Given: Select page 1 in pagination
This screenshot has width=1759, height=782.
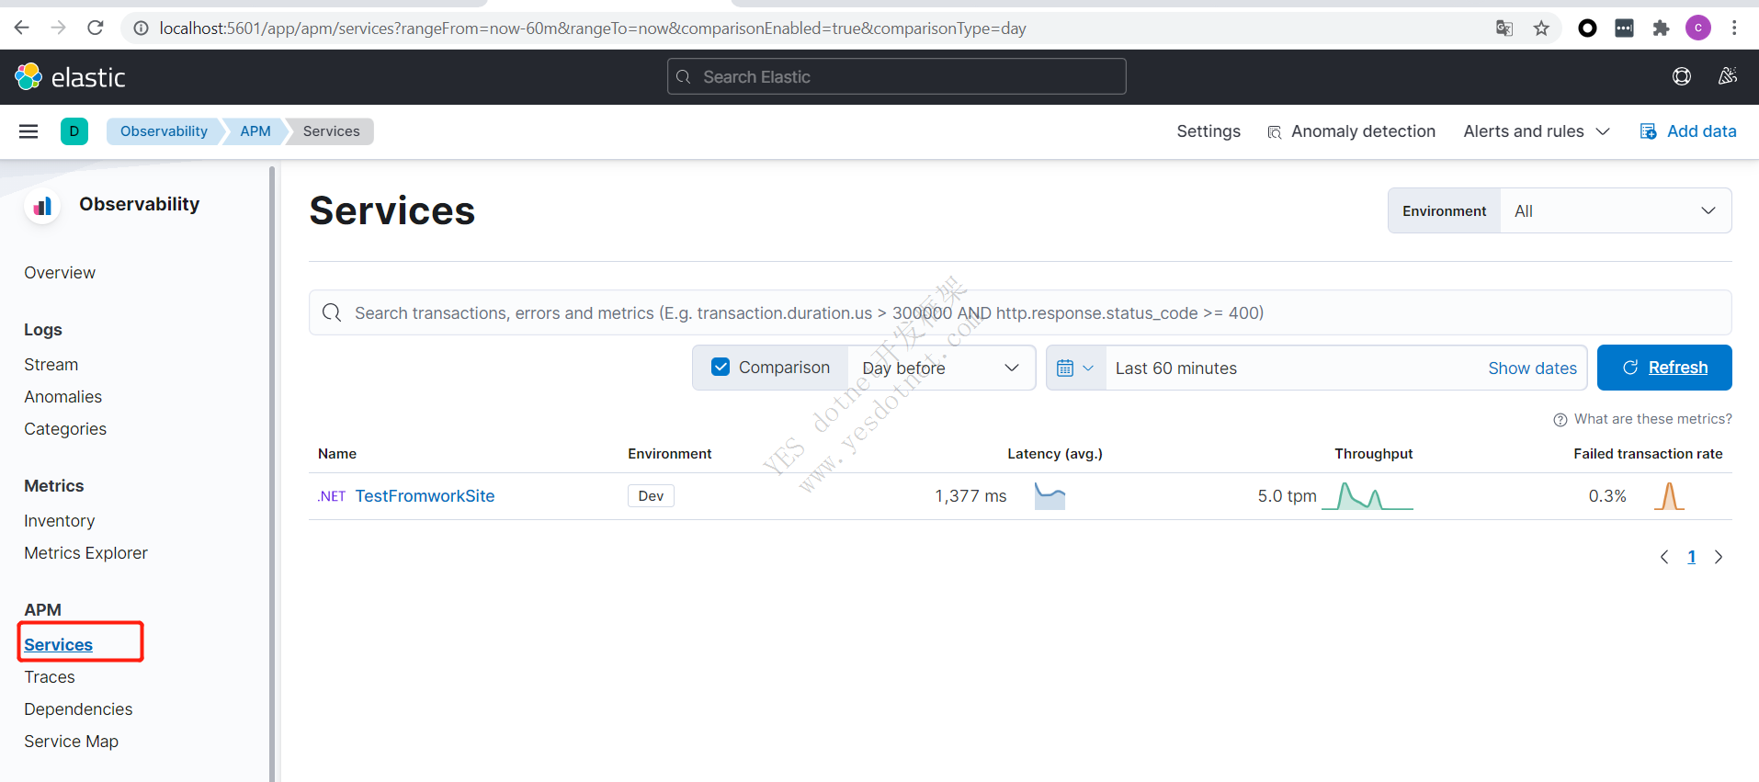Looking at the screenshot, I should click(x=1691, y=557).
